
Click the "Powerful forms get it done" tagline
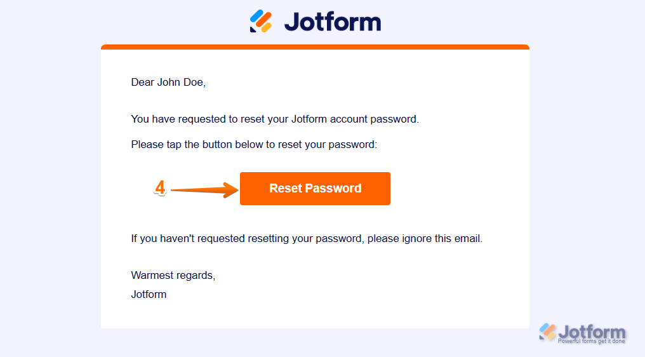click(591, 342)
